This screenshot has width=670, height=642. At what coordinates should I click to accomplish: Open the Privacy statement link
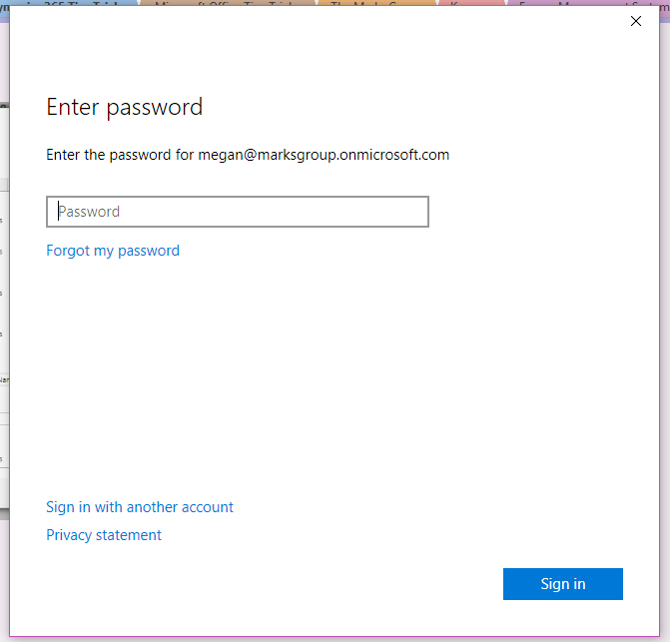pos(104,535)
